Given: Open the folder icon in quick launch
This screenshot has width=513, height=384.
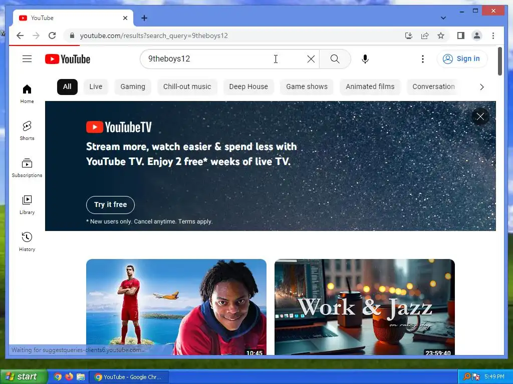Looking at the screenshot, I should point(81,376).
